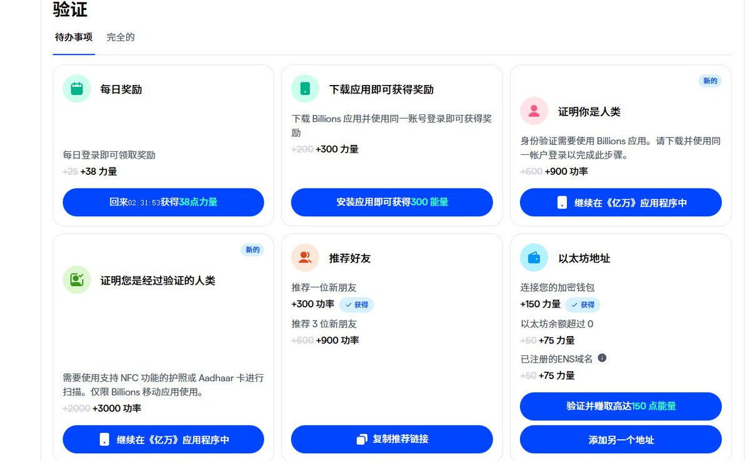Click the +300 力量 reward text

click(x=337, y=149)
